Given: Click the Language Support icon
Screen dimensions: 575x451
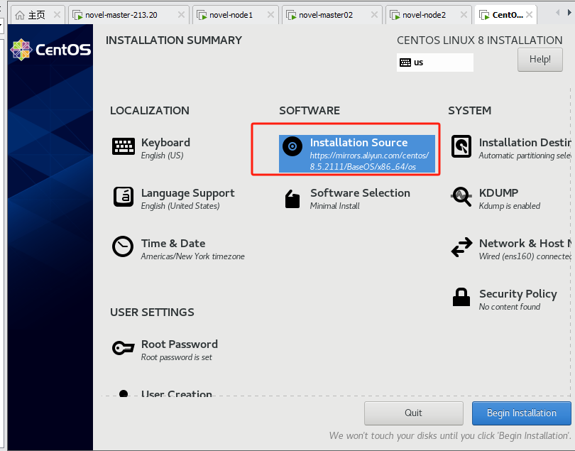Looking at the screenshot, I should click(124, 197).
